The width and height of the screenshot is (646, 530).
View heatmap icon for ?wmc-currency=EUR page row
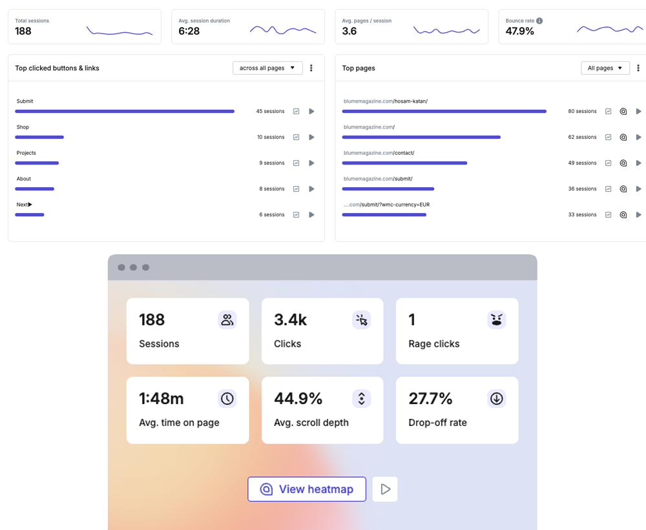[x=623, y=214]
